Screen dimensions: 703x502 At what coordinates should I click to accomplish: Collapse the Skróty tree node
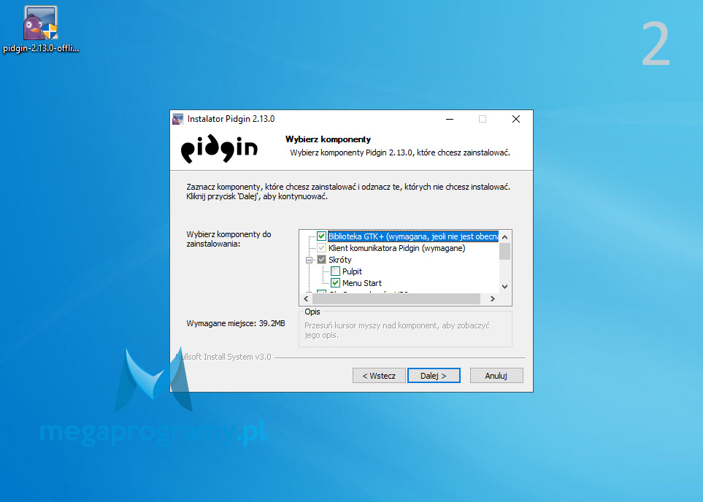(x=309, y=260)
